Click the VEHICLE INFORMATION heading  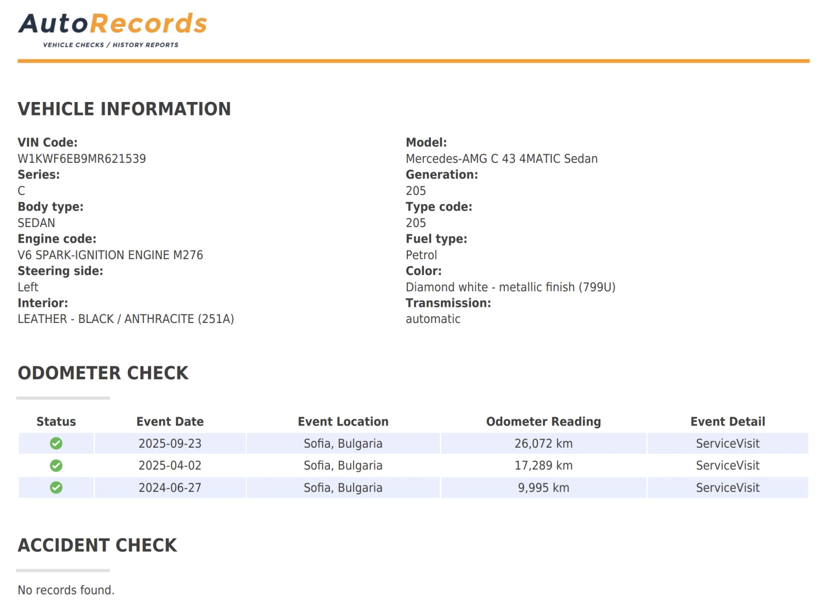point(124,109)
